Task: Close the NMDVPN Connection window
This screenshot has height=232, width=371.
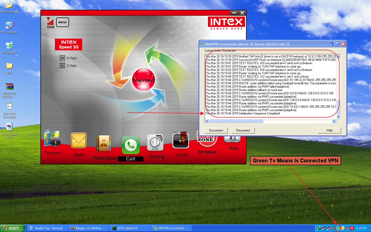Action: click(x=343, y=44)
